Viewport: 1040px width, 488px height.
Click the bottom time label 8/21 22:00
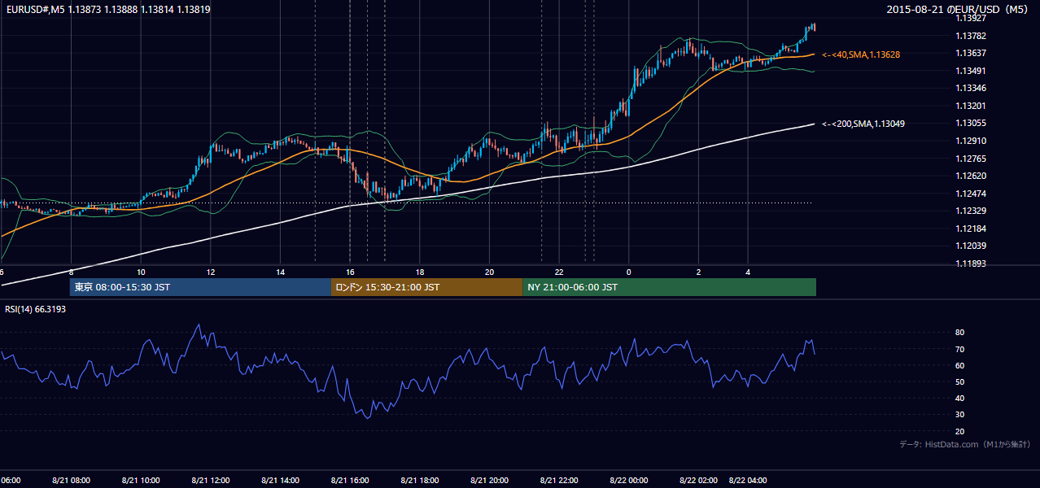pyautogui.click(x=559, y=481)
